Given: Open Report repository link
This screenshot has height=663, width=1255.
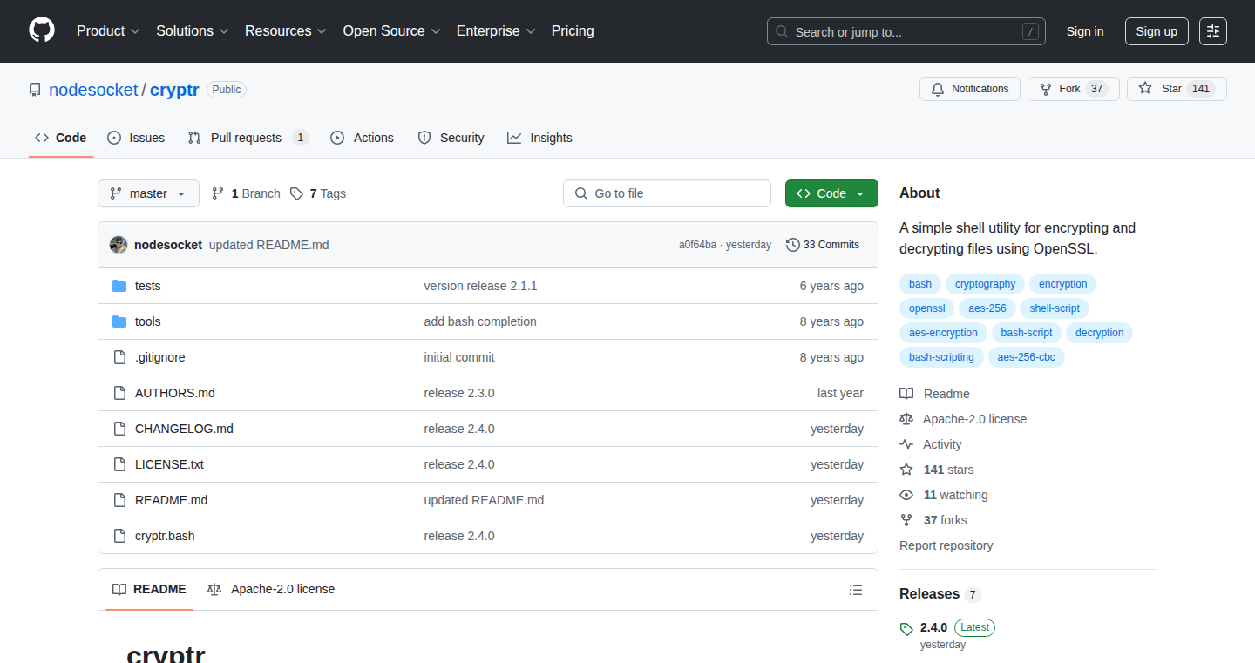Looking at the screenshot, I should click(946, 545).
